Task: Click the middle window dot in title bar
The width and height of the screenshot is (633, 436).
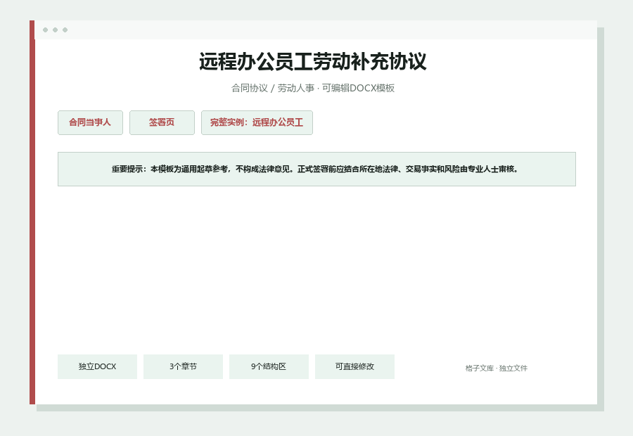Action: (56, 30)
